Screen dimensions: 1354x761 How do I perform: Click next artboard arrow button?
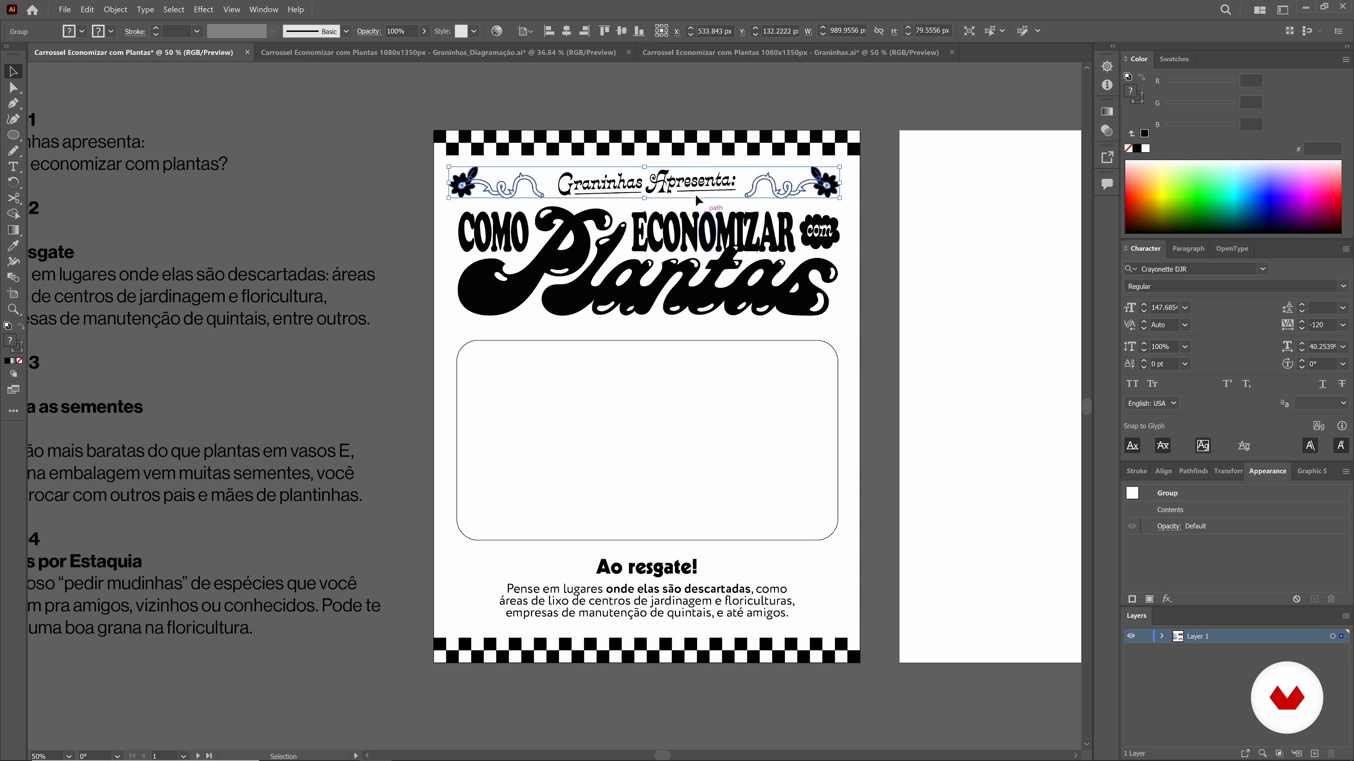[x=197, y=756]
